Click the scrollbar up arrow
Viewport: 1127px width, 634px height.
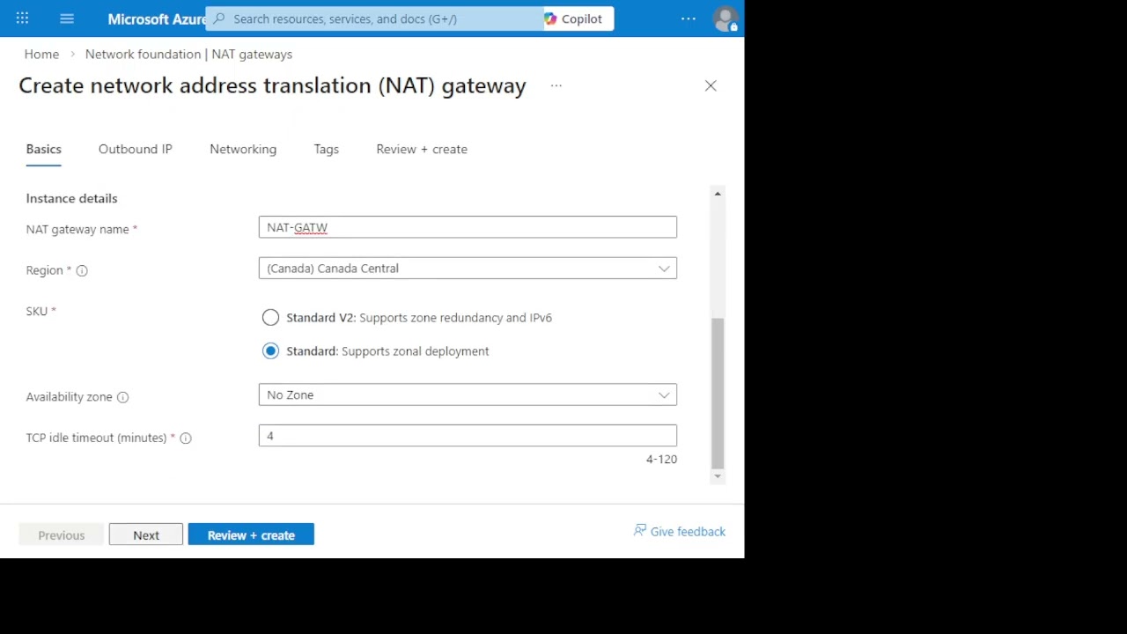coord(718,194)
